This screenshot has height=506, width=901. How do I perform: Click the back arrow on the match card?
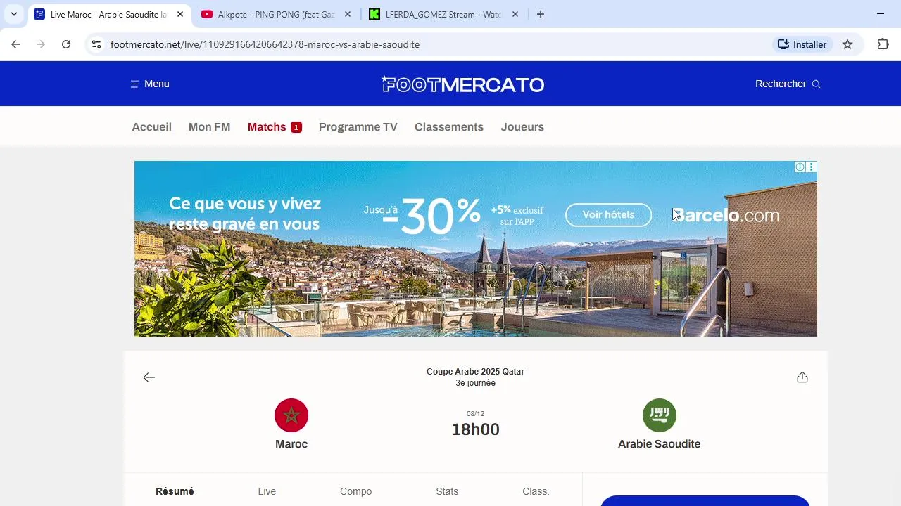point(149,377)
